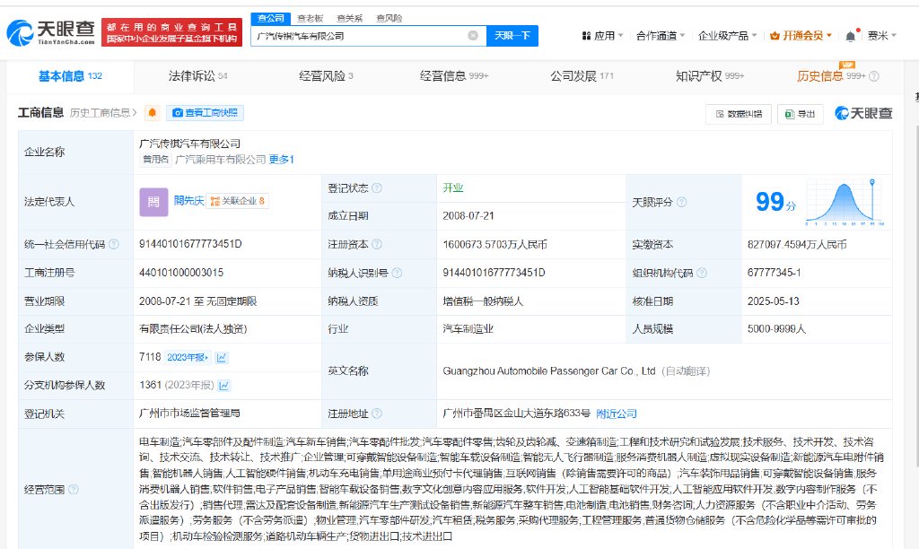Open the 附近公司 link
919x549 pixels.
click(615, 414)
